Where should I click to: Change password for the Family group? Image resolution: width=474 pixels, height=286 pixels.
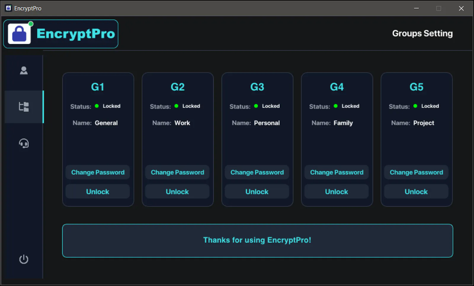[x=337, y=172]
